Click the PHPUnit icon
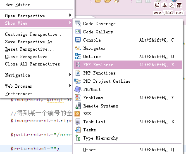This screenshot has width=186, height=154. click(x=78, y=89)
